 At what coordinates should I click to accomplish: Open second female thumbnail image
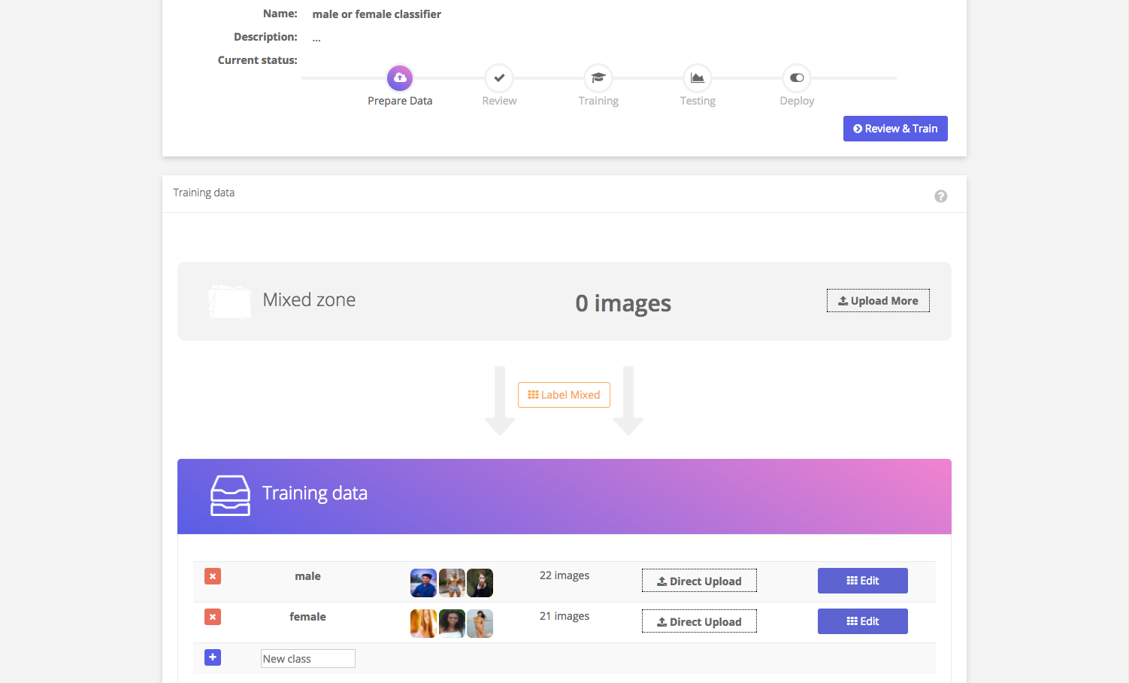point(452,624)
